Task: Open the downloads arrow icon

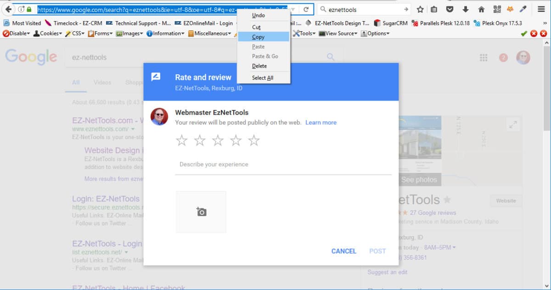Action: pyautogui.click(x=466, y=9)
